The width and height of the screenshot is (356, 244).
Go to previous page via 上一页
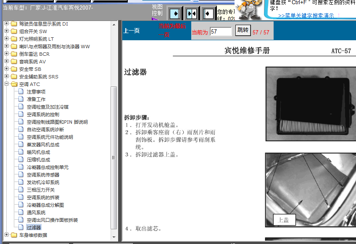132,31
